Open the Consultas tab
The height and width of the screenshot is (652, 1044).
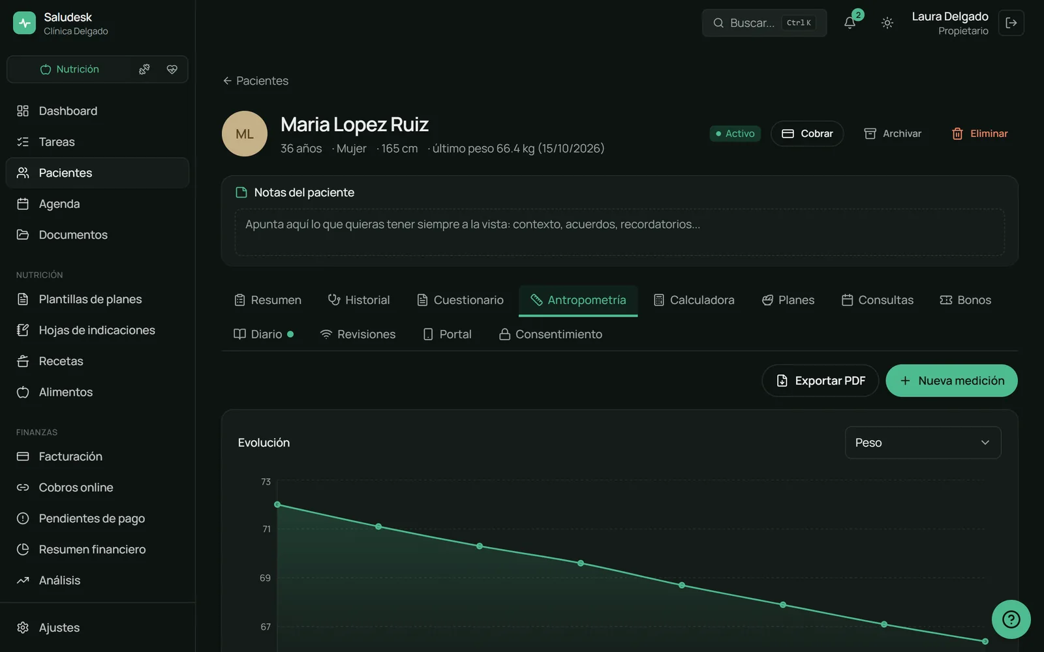point(878,300)
